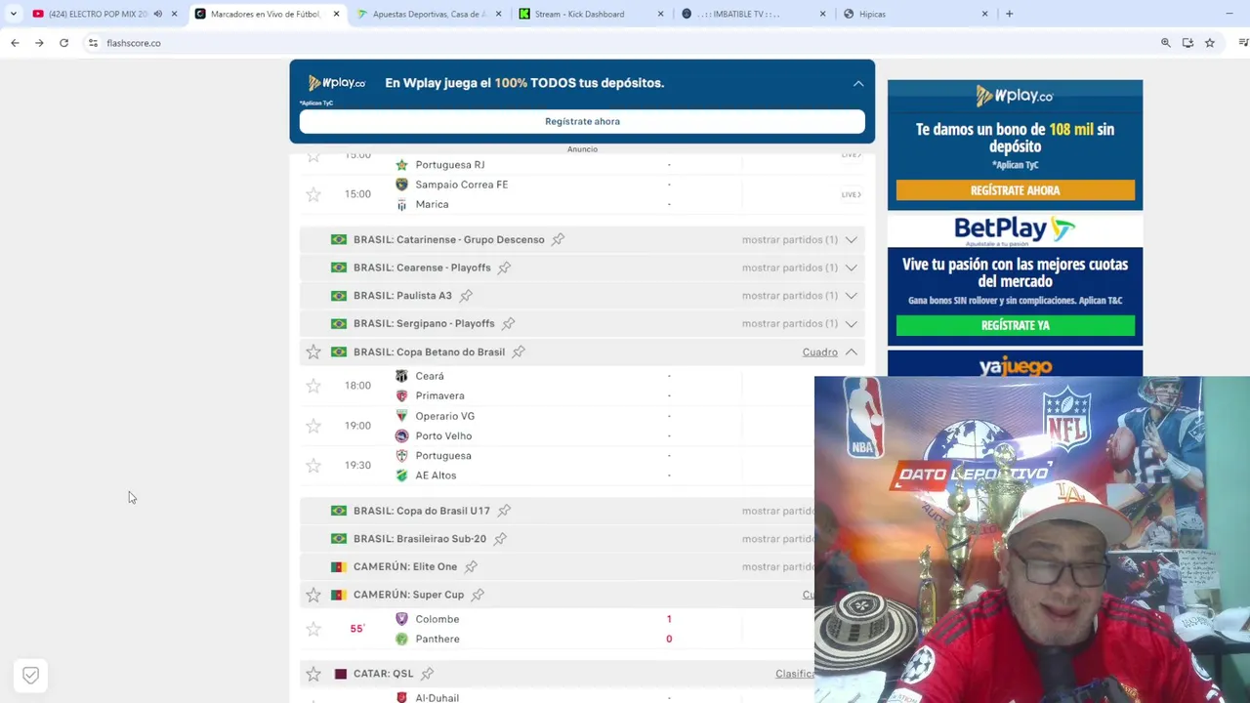Select team Porto Velho in match list
The width and height of the screenshot is (1250, 703).
coord(443,435)
